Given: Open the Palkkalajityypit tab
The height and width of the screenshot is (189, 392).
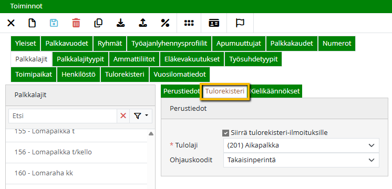Looking at the screenshot, I should pos(80,59).
